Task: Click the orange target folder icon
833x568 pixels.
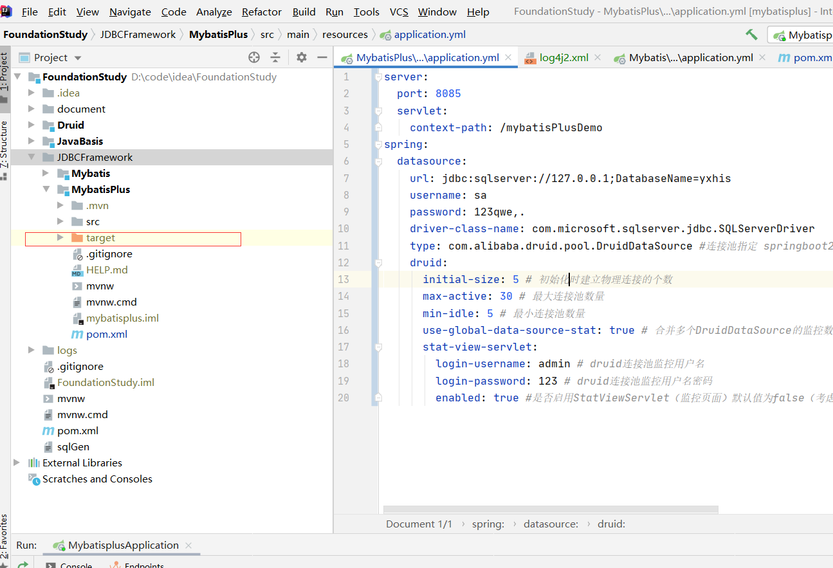Action: (77, 237)
